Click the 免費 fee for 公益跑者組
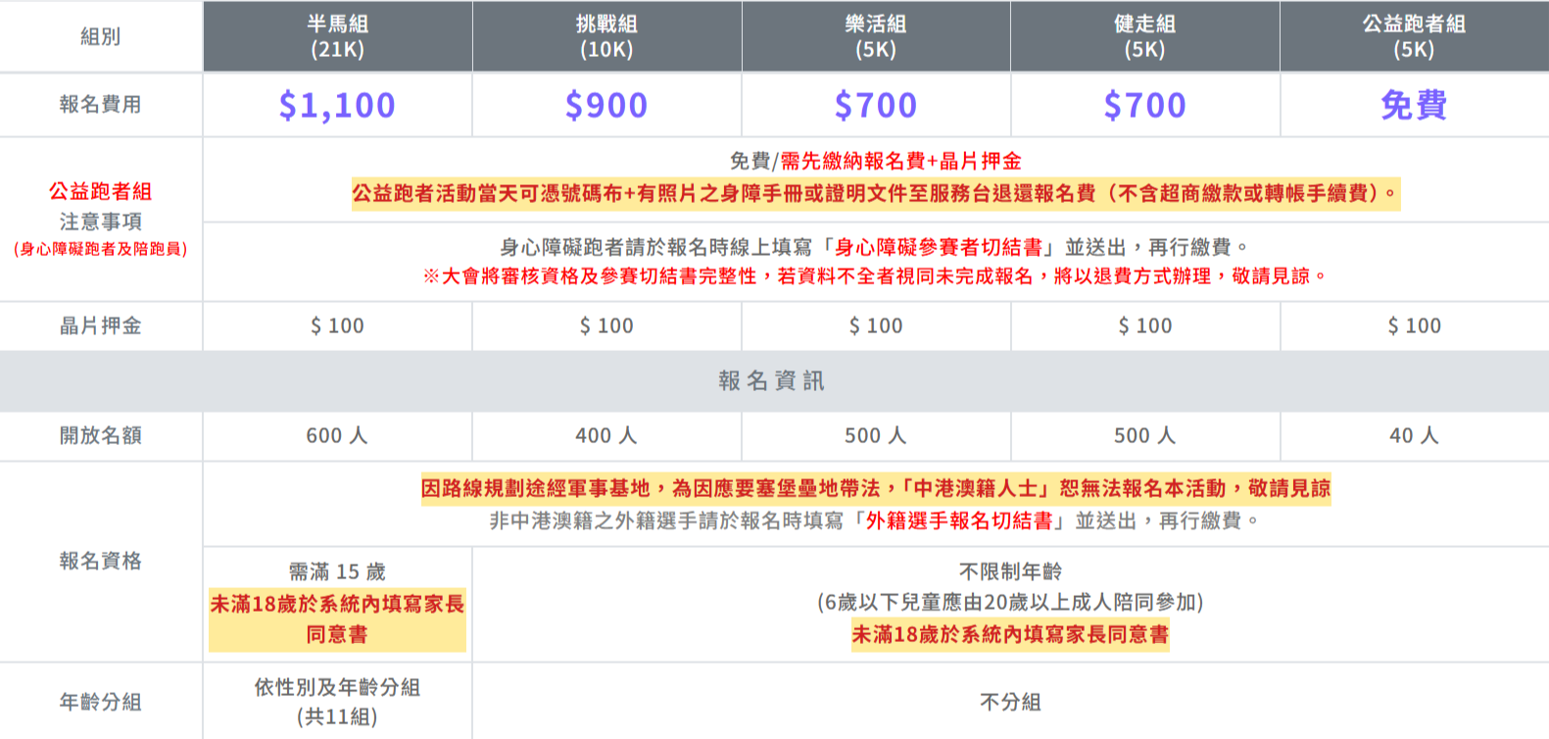1549x739 pixels. pyautogui.click(x=1414, y=105)
